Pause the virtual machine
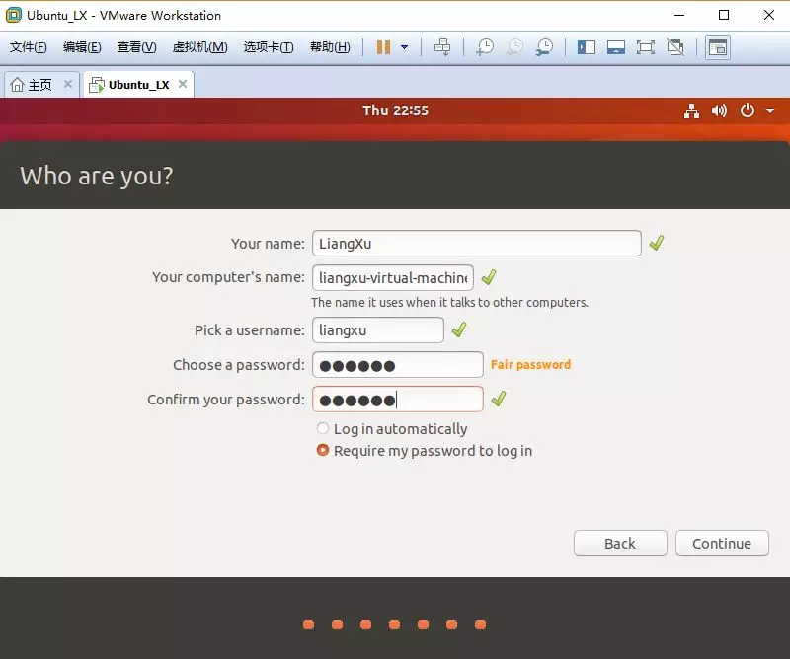The height and width of the screenshot is (659, 790). (383, 47)
